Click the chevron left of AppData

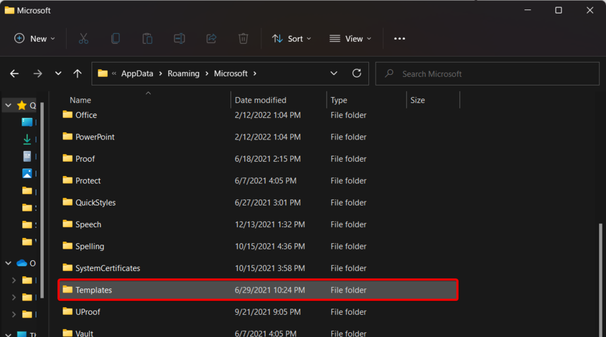pyautogui.click(x=114, y=73)
